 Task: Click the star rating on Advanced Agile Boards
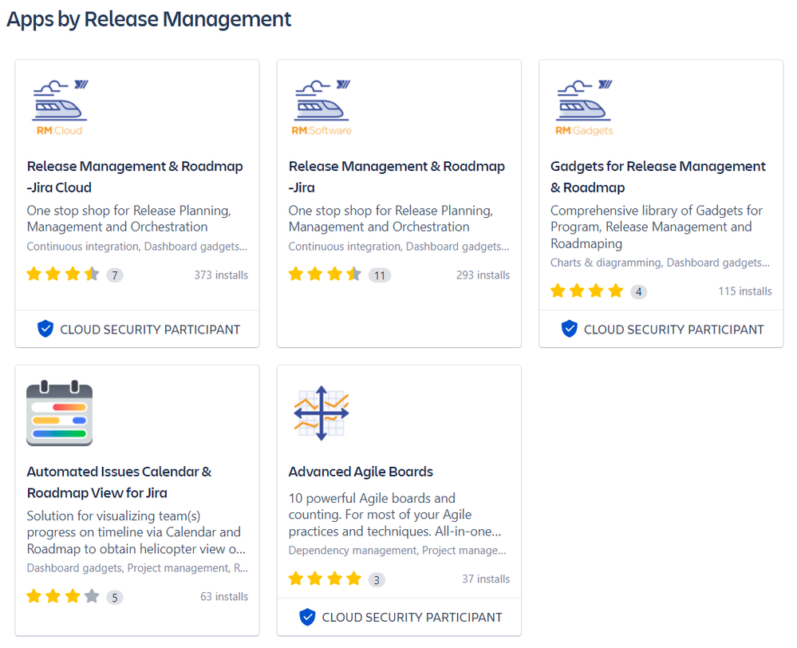325,579
